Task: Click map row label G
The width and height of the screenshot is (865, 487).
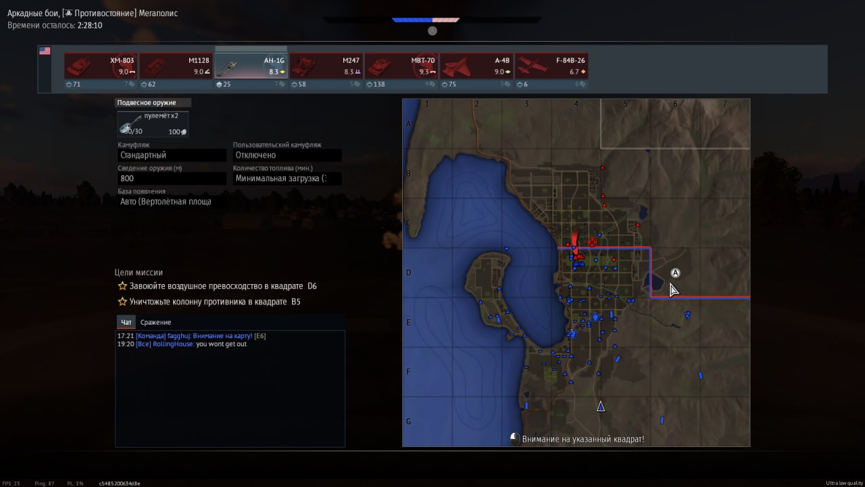Action: (408, 421)
